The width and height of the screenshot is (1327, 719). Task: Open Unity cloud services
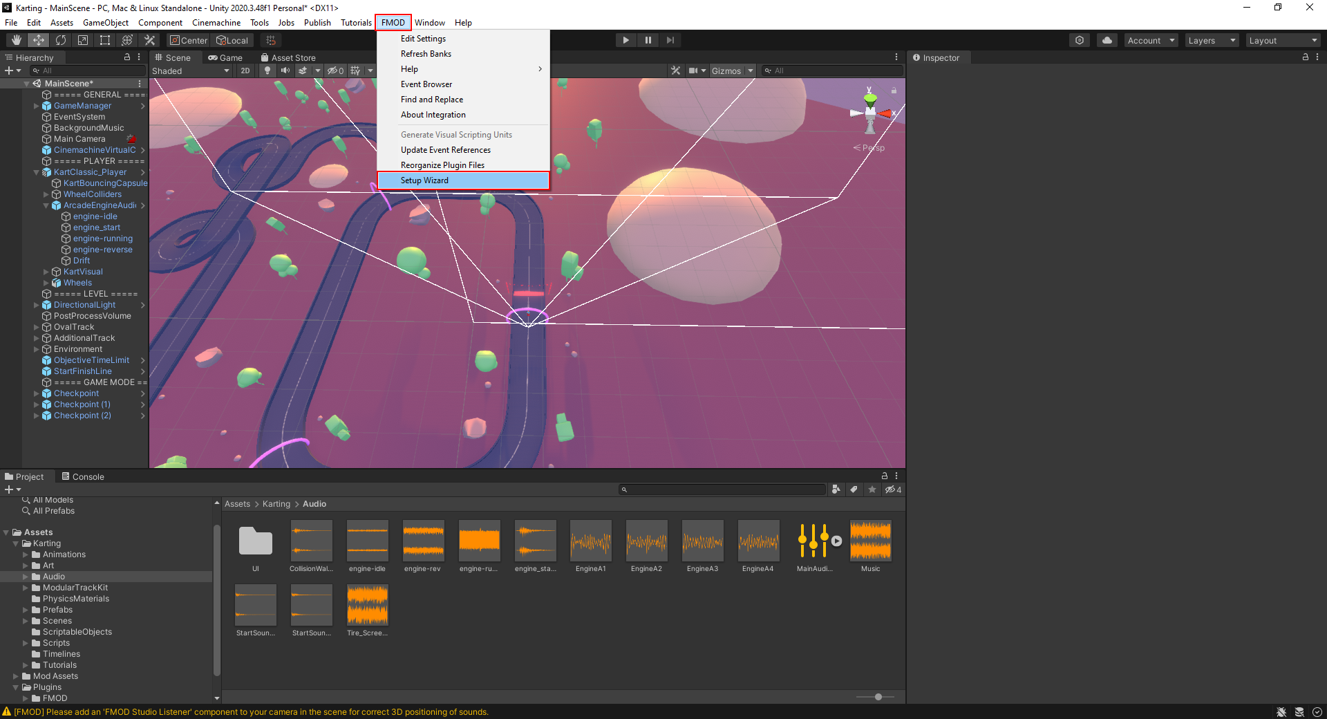[x=1107, y=40]
